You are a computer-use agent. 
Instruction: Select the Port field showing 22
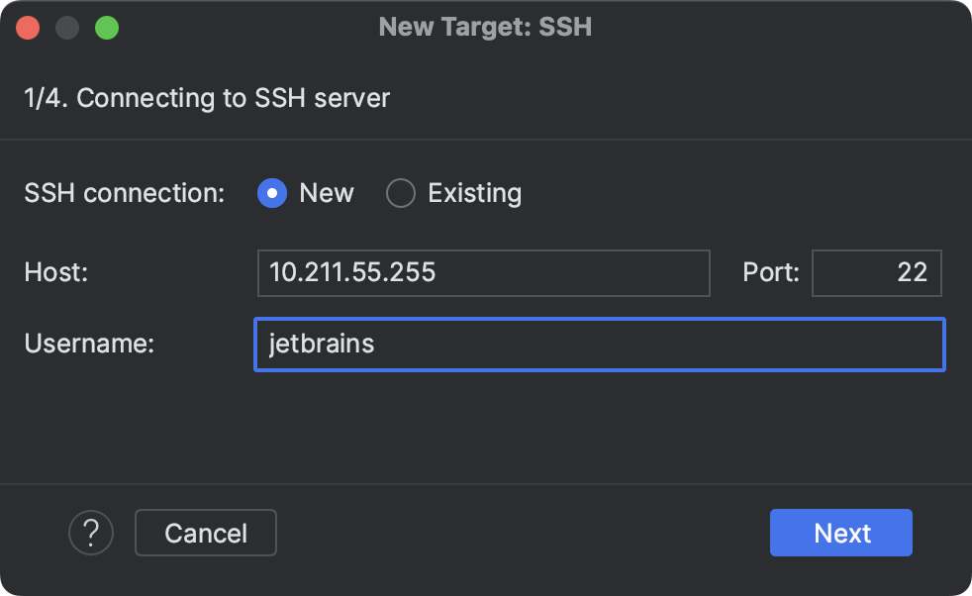click(x=876, y=273)
